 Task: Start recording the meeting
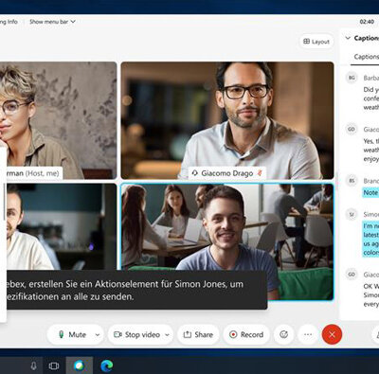[246, 334]
